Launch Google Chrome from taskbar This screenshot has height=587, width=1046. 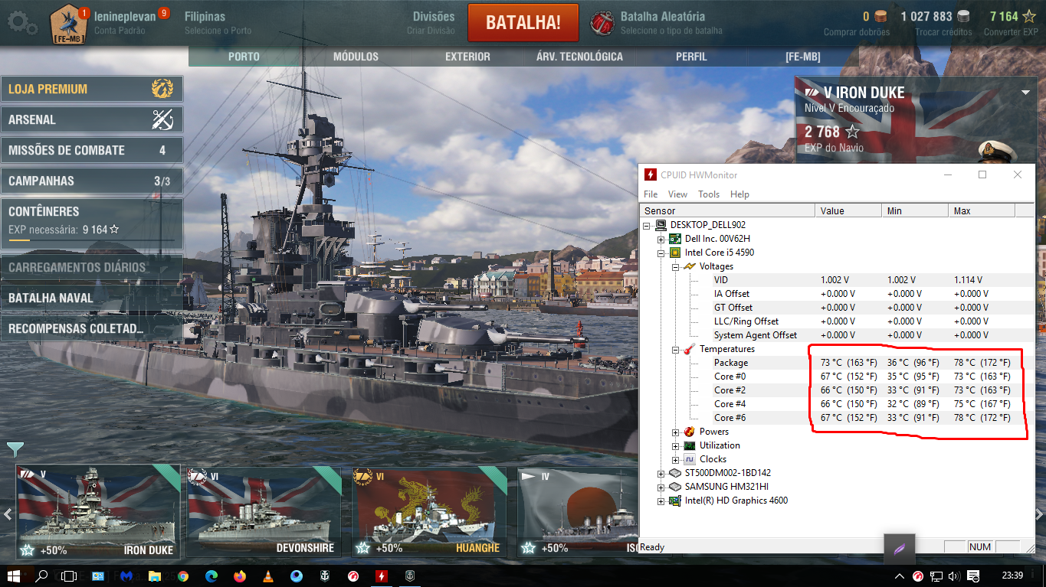tap(183, 576)
